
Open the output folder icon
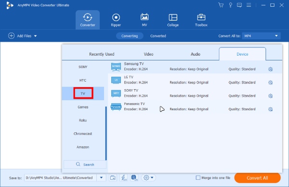point(113,177)
